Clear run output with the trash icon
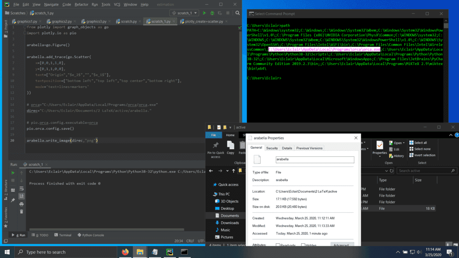The height and width of the screenshot is (258, 459). [21, 211]
